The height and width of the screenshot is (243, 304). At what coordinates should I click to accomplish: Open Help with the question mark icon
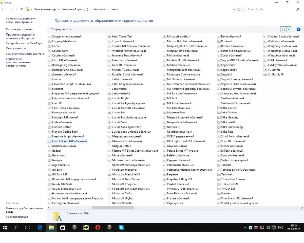298,29
